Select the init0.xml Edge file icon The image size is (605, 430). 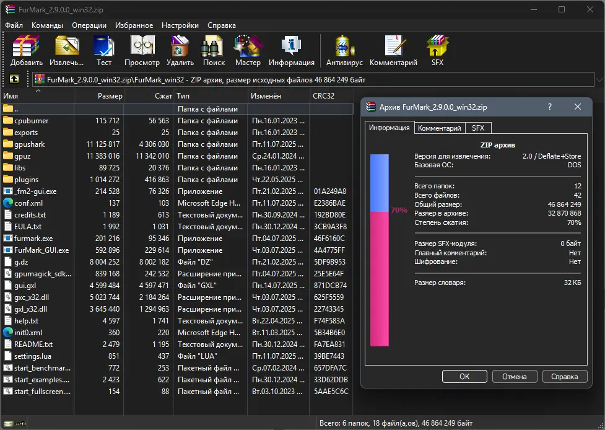[7, 332]
